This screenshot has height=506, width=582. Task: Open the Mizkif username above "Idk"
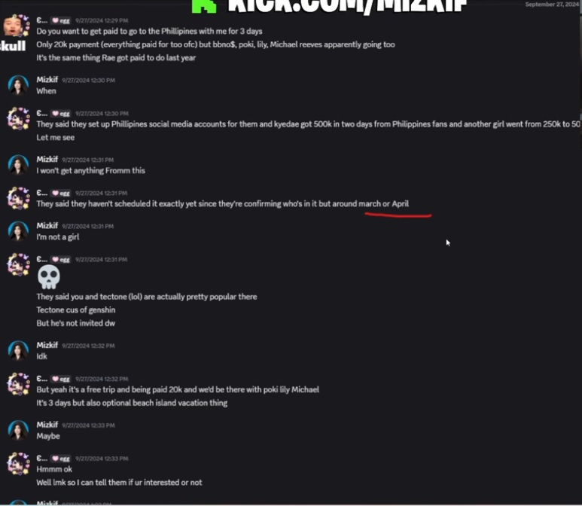(47, 346)
